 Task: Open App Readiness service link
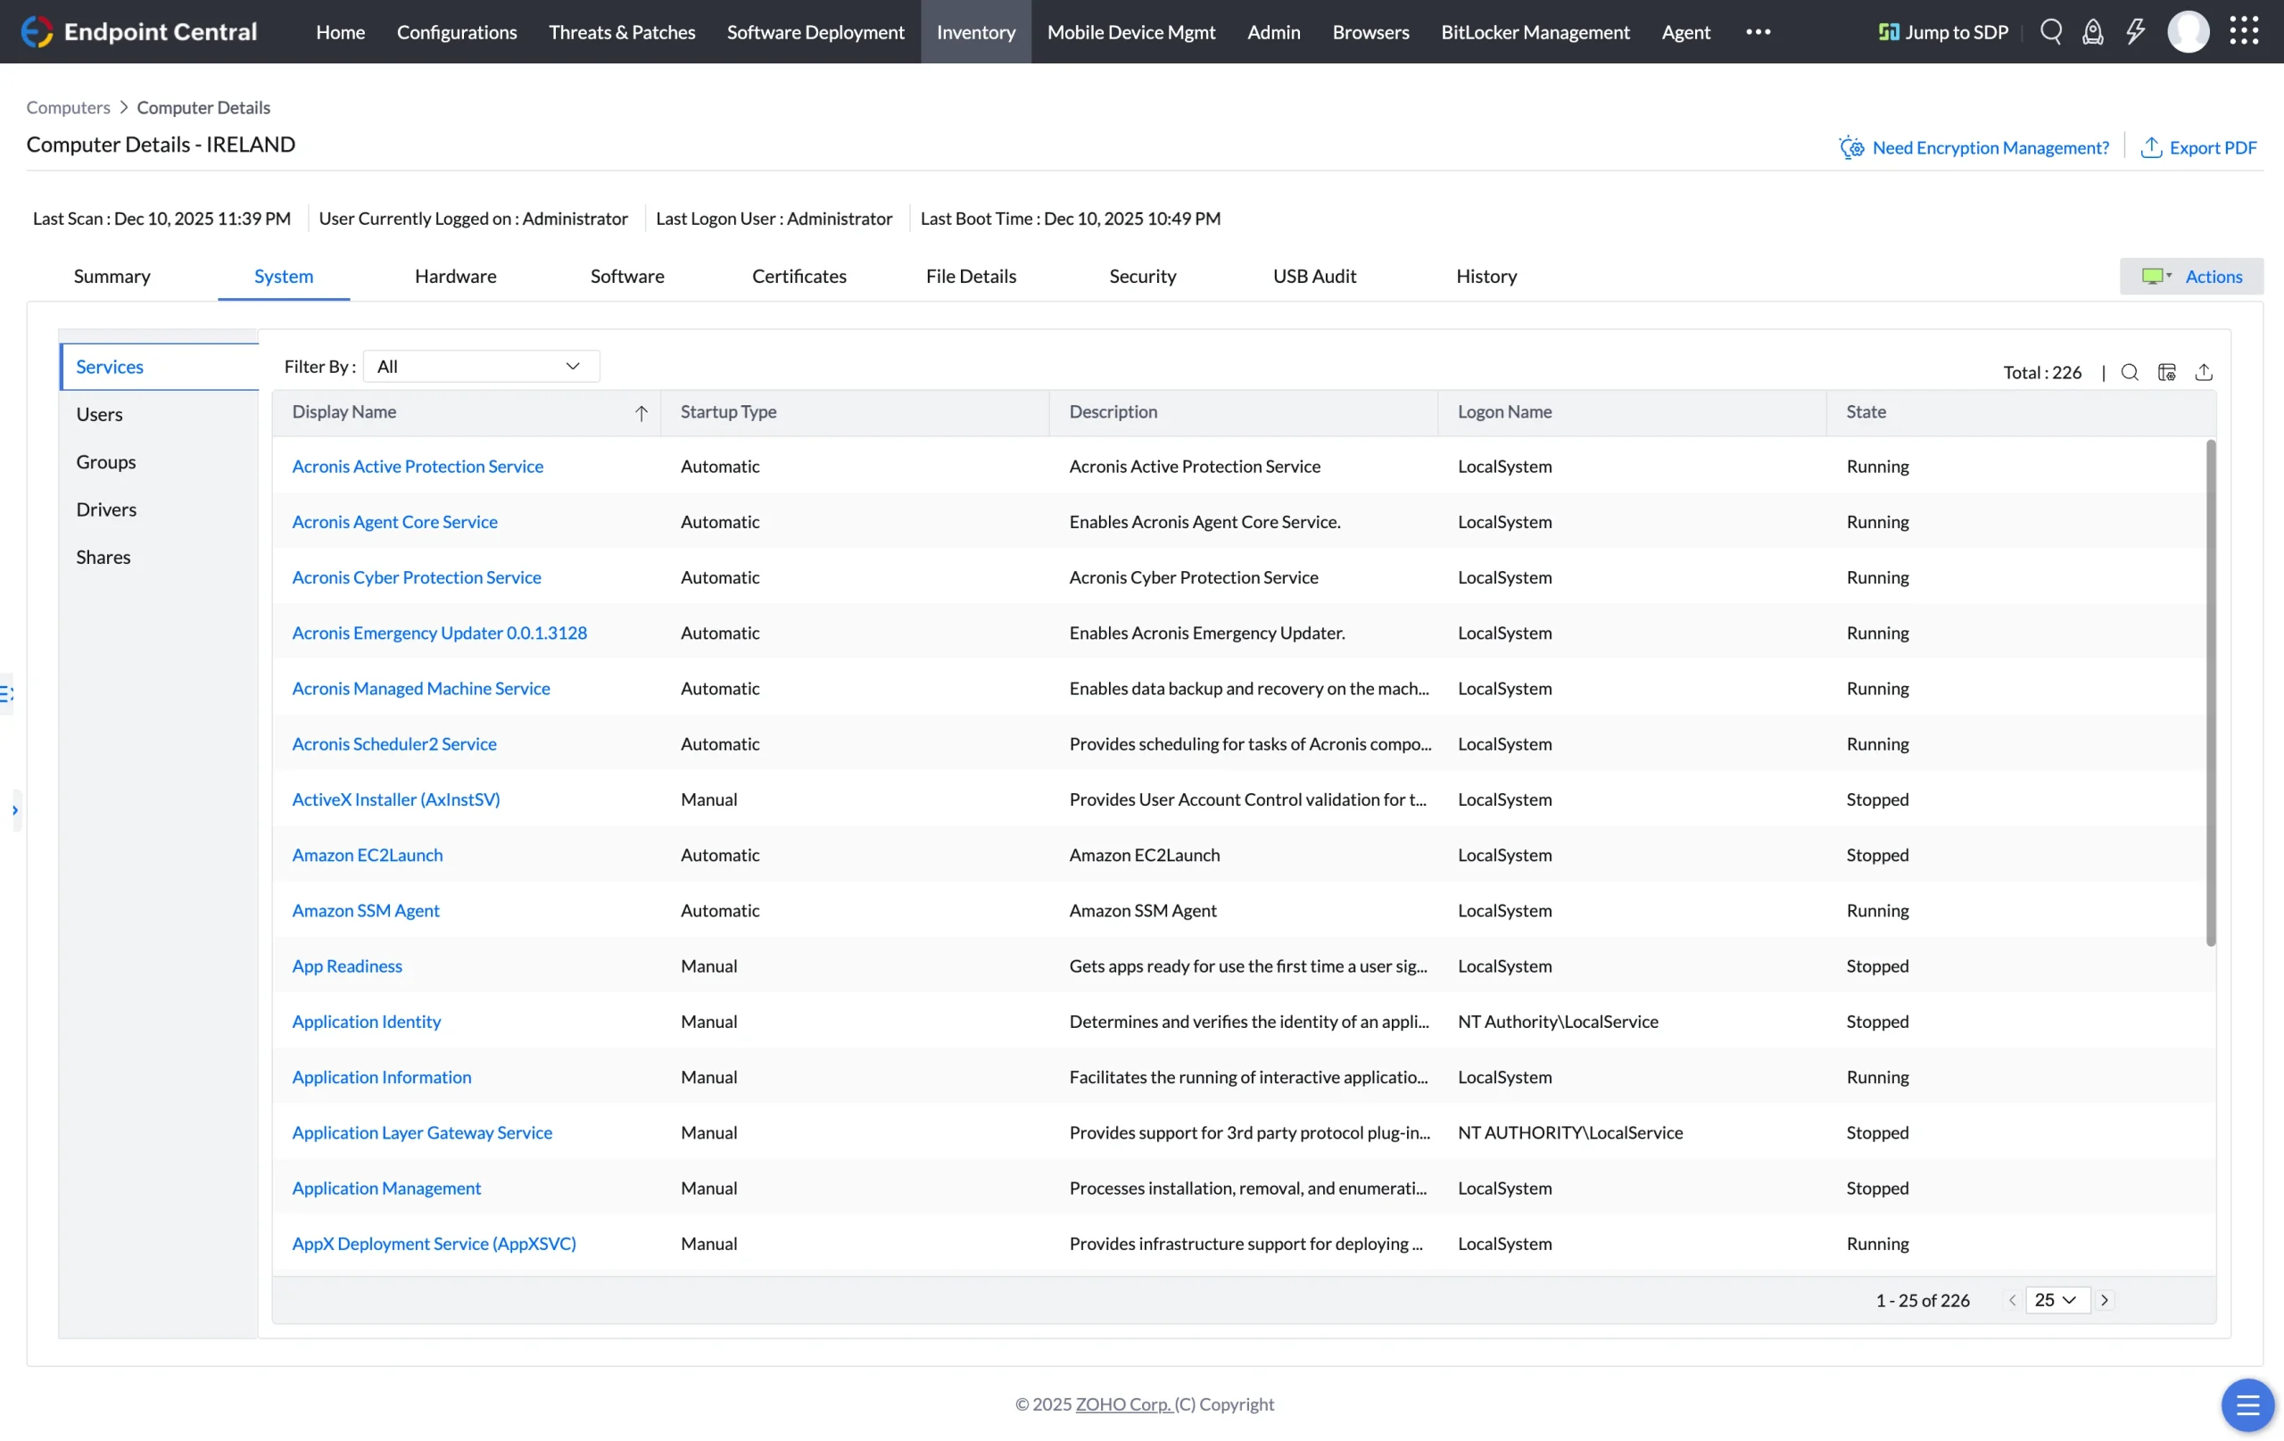tap(346, 965)
